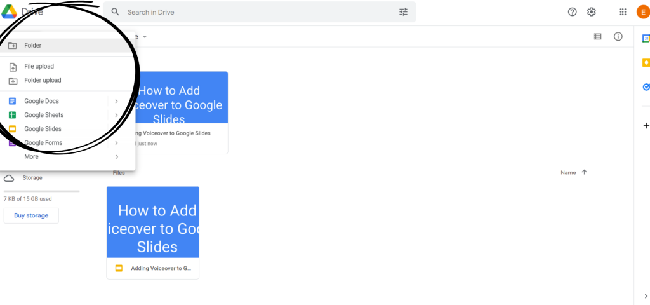
Task: Choose Folder upload menu item
Action: [67, 81]
